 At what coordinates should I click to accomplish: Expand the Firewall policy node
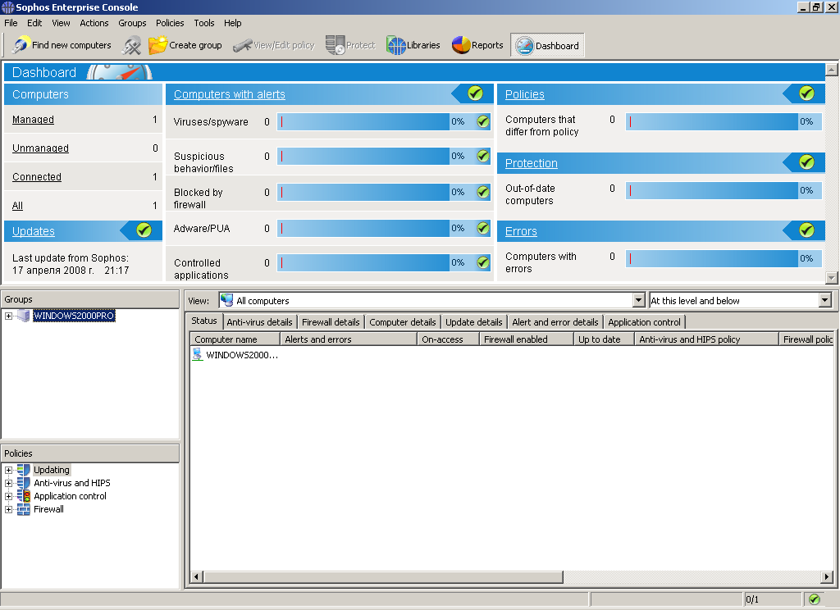click(x=8, y=509)
